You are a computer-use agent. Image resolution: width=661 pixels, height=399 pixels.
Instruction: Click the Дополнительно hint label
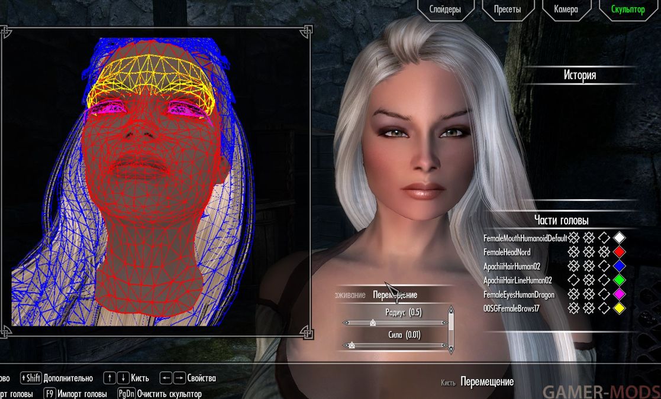click(68, 378)
